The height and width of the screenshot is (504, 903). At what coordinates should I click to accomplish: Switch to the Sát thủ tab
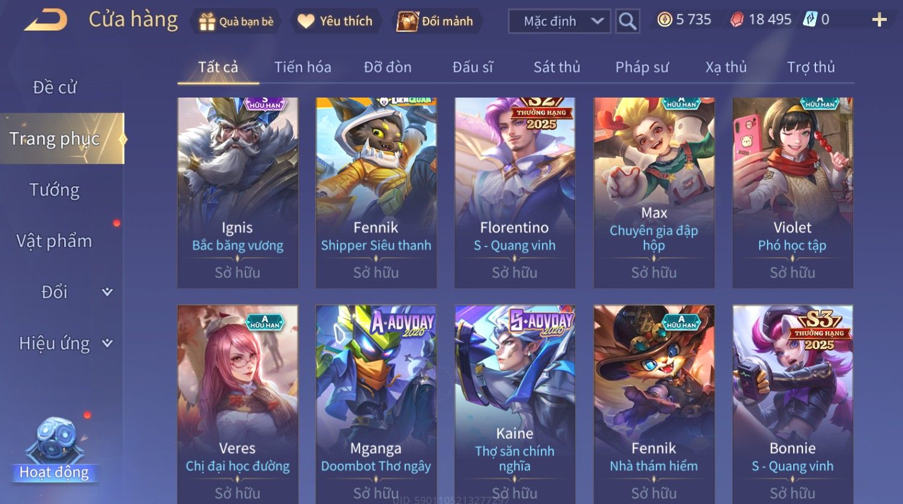[557, 67]
